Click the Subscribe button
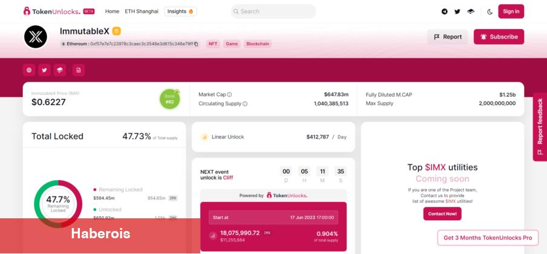Image resolution: width=547 pixels, height=254 pixels. pos(499,37)
